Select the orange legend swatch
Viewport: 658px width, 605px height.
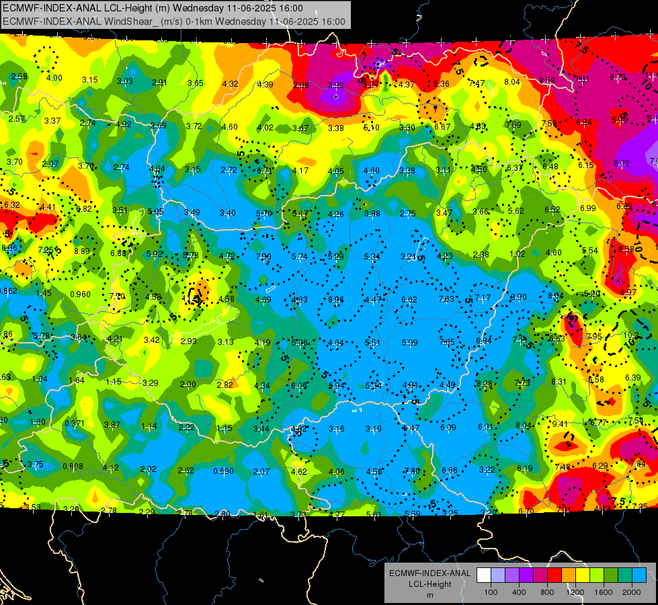(x=569, y=575)
